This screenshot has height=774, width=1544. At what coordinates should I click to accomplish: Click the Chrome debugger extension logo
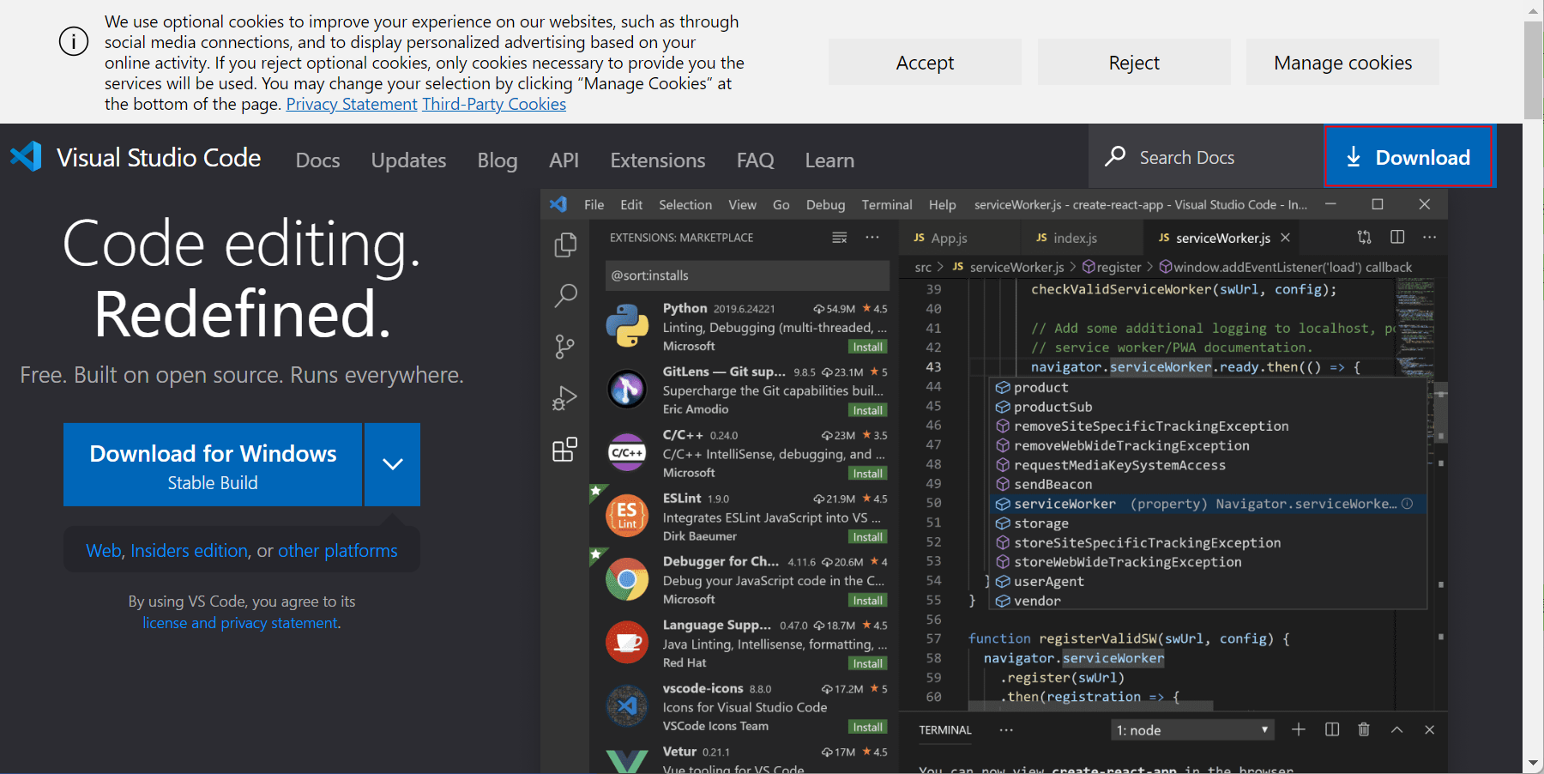[627, 580]
